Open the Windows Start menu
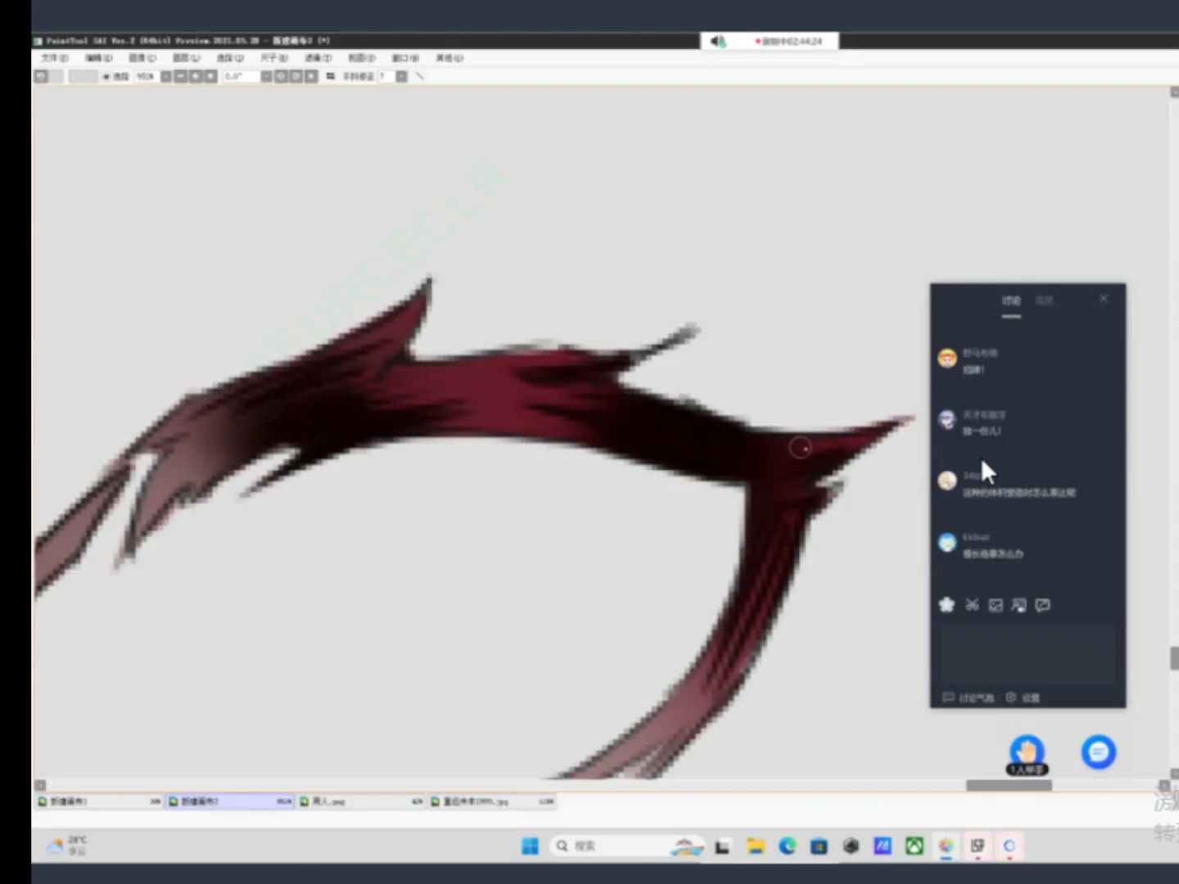This screenshot has width=1179, height=884. (x=530, y=846)
